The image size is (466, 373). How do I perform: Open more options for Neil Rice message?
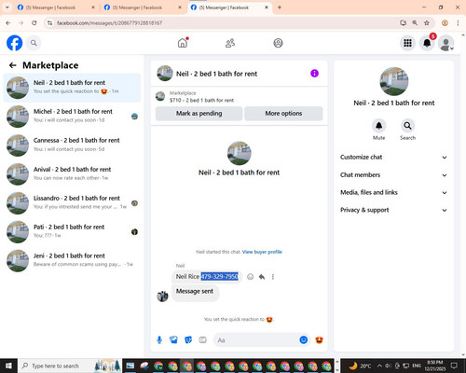(273, 277)
